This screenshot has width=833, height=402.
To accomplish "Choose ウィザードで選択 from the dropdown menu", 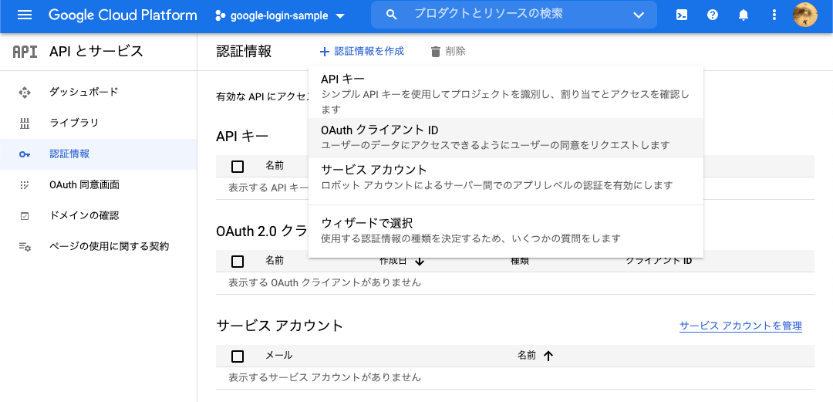I will pos(506,230).
